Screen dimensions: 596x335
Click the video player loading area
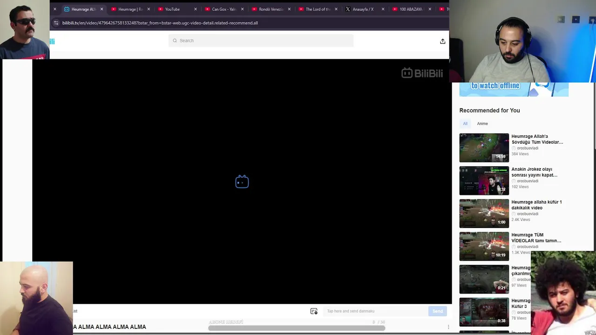click(242, 181)
